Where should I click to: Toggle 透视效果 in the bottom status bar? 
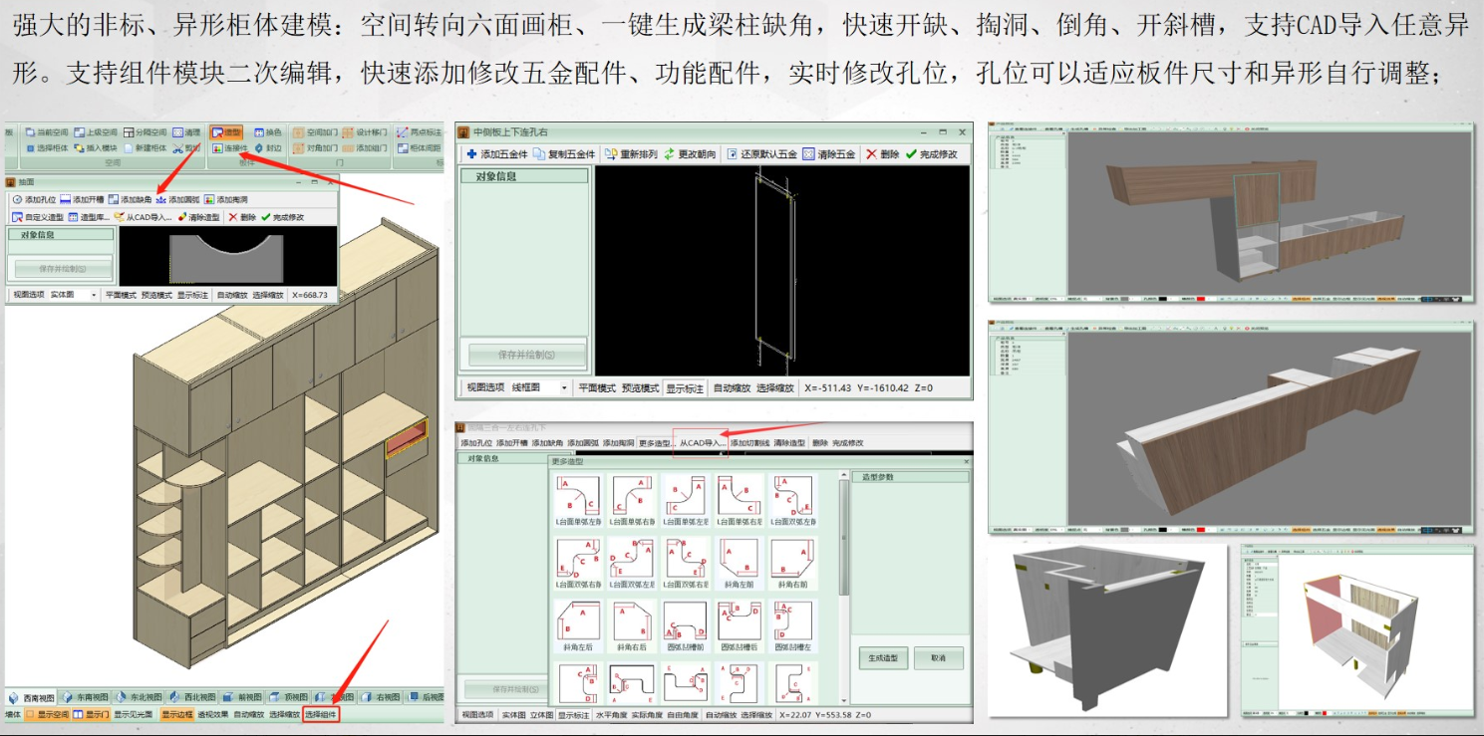(x=212, y=714)
